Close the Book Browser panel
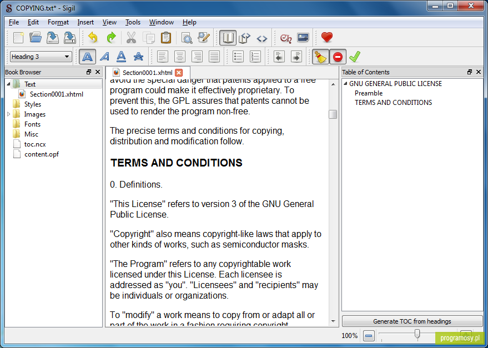 (98, 72)
